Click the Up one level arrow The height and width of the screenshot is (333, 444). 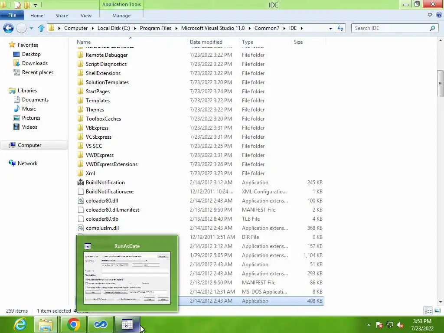click(x=41, y=28)
